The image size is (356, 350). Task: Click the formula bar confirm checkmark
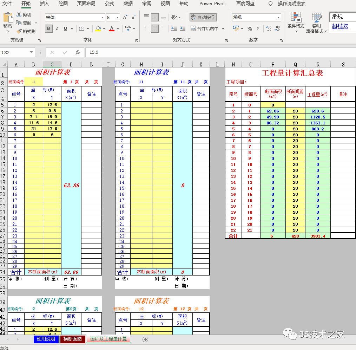click(65, 52)
